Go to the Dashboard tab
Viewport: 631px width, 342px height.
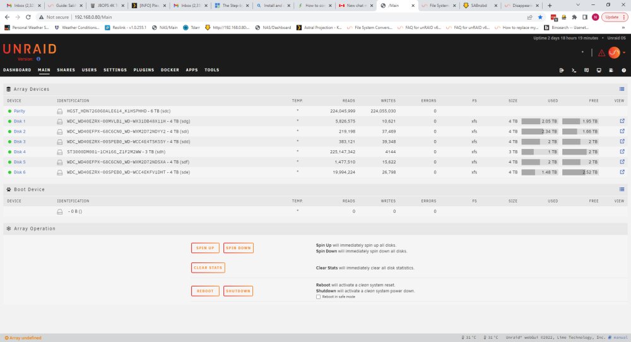[17, 70]
